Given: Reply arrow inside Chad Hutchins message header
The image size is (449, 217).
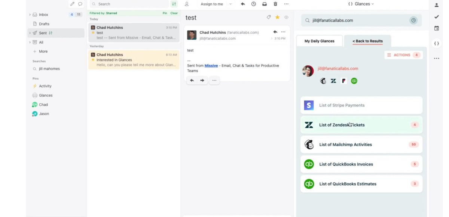Looking at the screenshot, I should (x=275, y=32).
